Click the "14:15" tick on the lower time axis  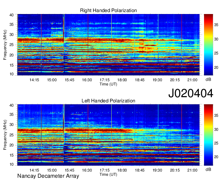coord(34,170)
